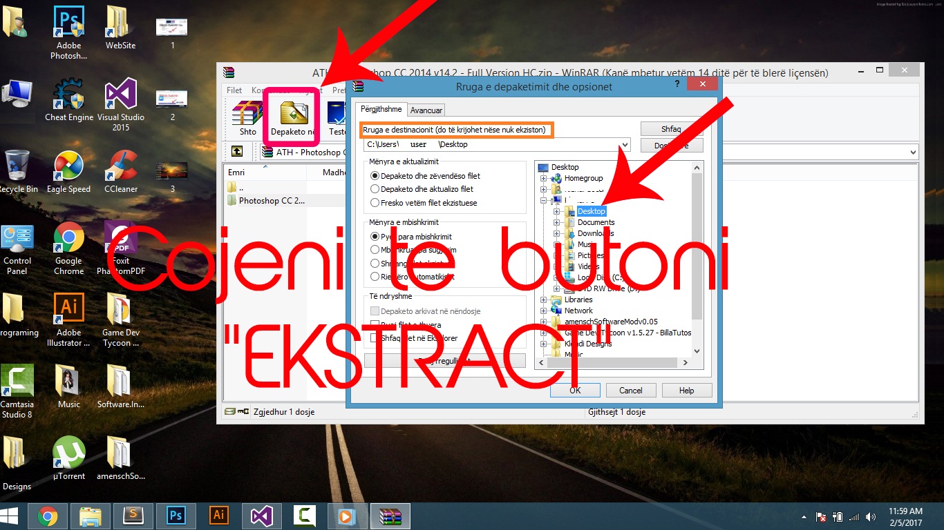Switch to the Përgjithshme tab

click(381, 109)
